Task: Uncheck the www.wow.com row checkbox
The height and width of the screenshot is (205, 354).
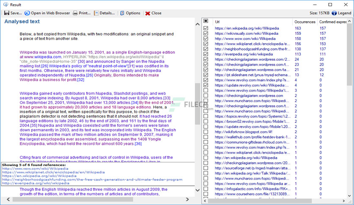Action: tap(206, 39)
